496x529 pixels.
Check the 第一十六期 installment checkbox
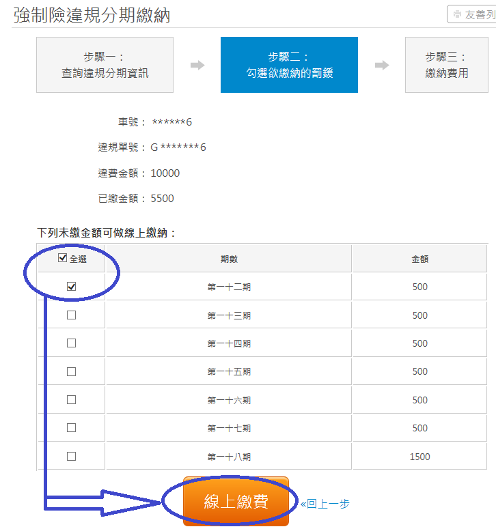pyautogui.click(x=71, y=400)
